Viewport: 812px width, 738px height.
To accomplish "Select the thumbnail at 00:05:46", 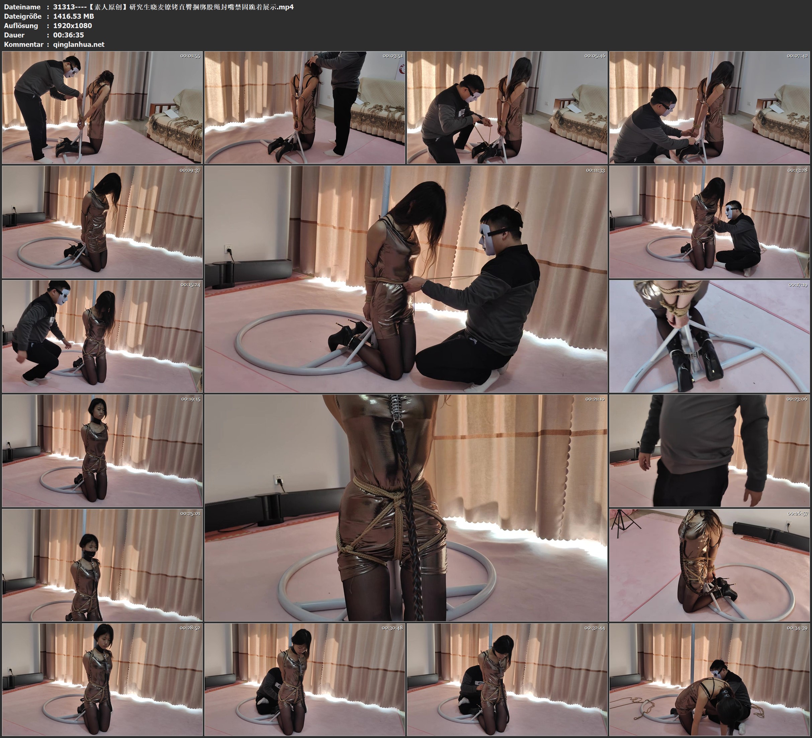I will pos(507,108).
